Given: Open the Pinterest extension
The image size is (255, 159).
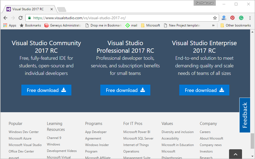Looking at the screenshot, I should point(232,18).
